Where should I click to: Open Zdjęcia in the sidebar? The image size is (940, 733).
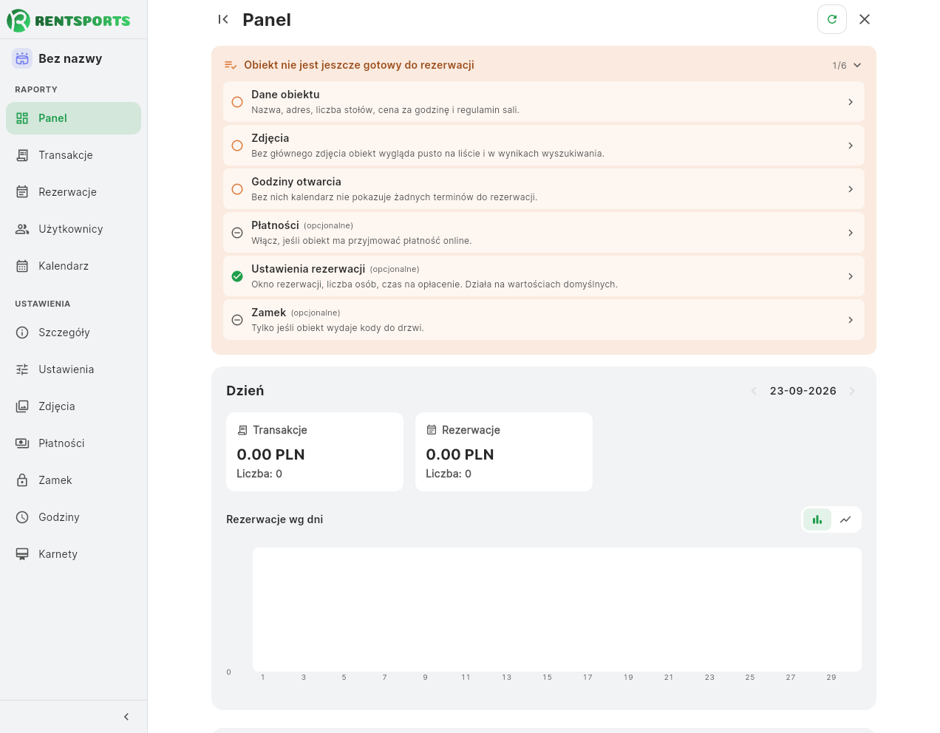point(73,406)
